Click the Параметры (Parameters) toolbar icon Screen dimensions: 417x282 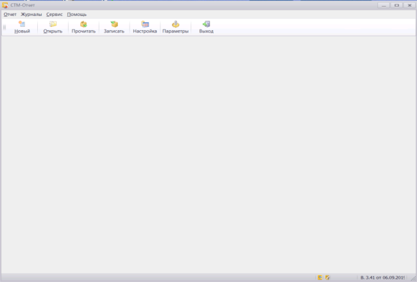pos(175,24)
